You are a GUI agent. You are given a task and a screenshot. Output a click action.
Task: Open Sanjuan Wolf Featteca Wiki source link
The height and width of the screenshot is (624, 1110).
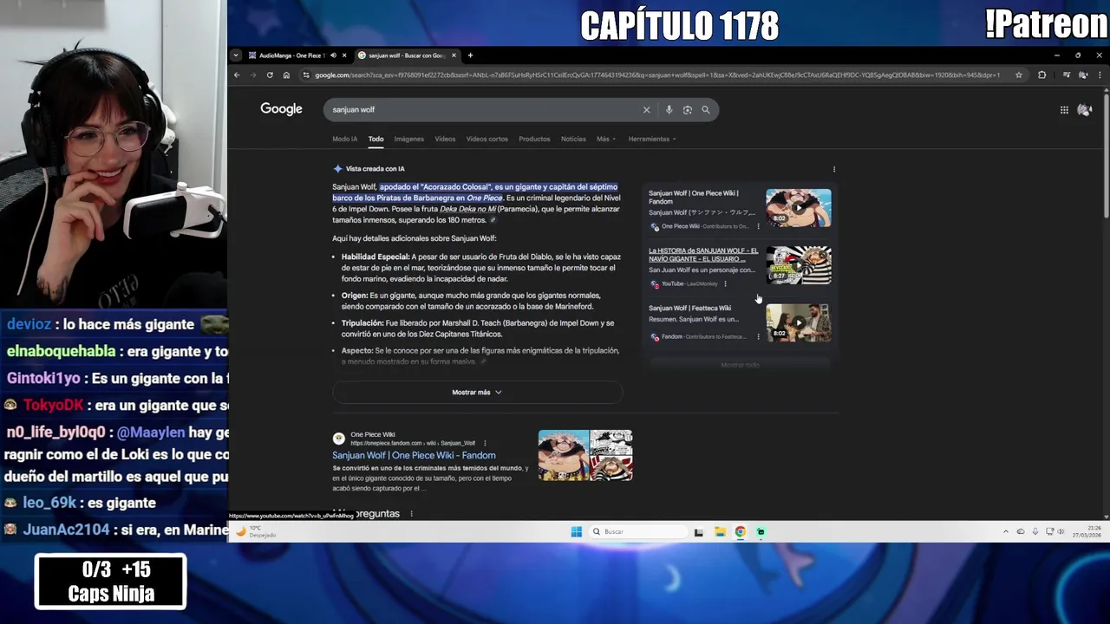point(689,308)
